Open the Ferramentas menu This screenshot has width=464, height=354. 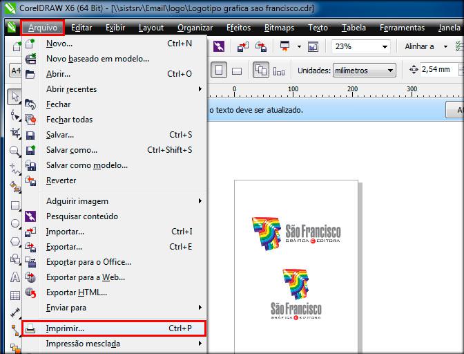[402, 28]
